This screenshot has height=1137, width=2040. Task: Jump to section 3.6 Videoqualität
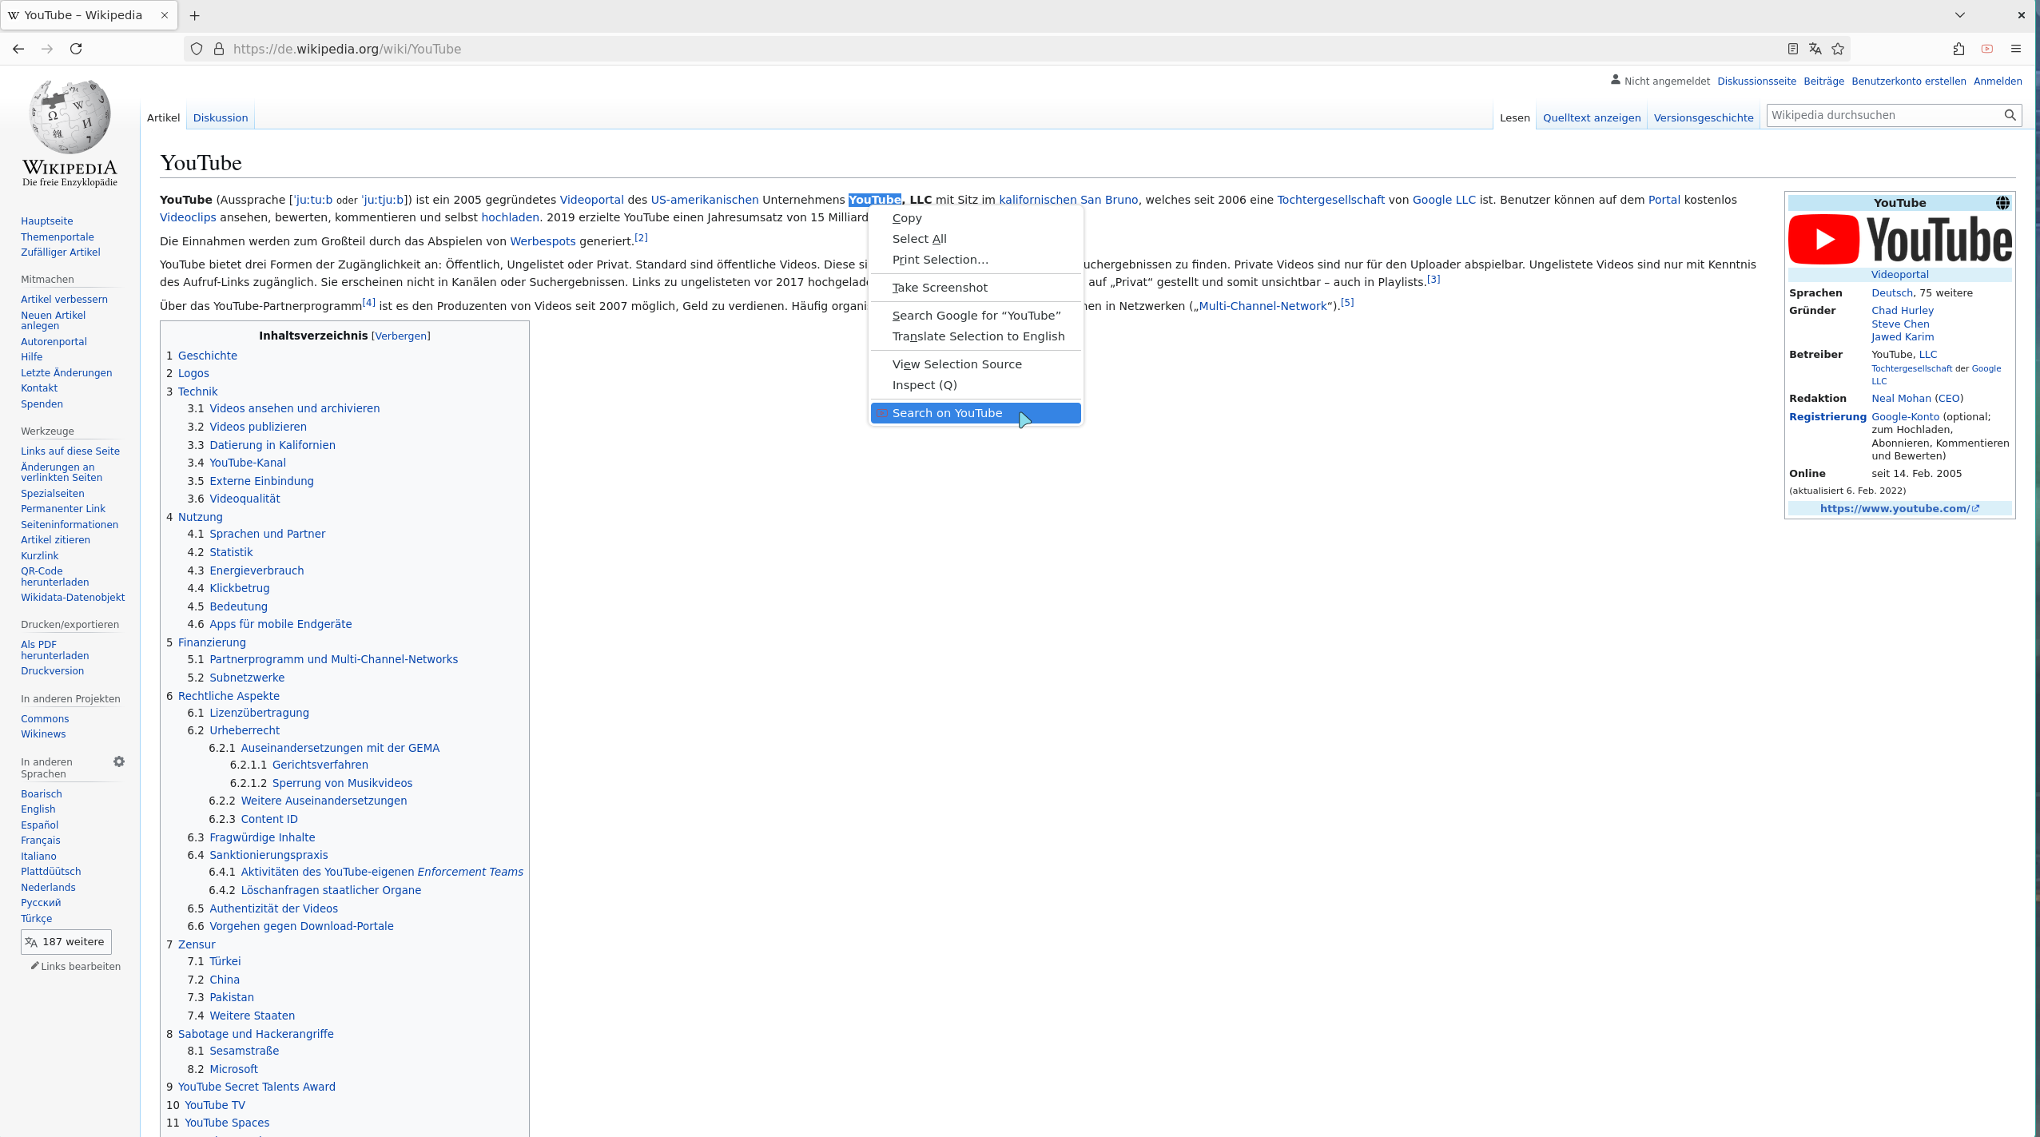point(245,499)
